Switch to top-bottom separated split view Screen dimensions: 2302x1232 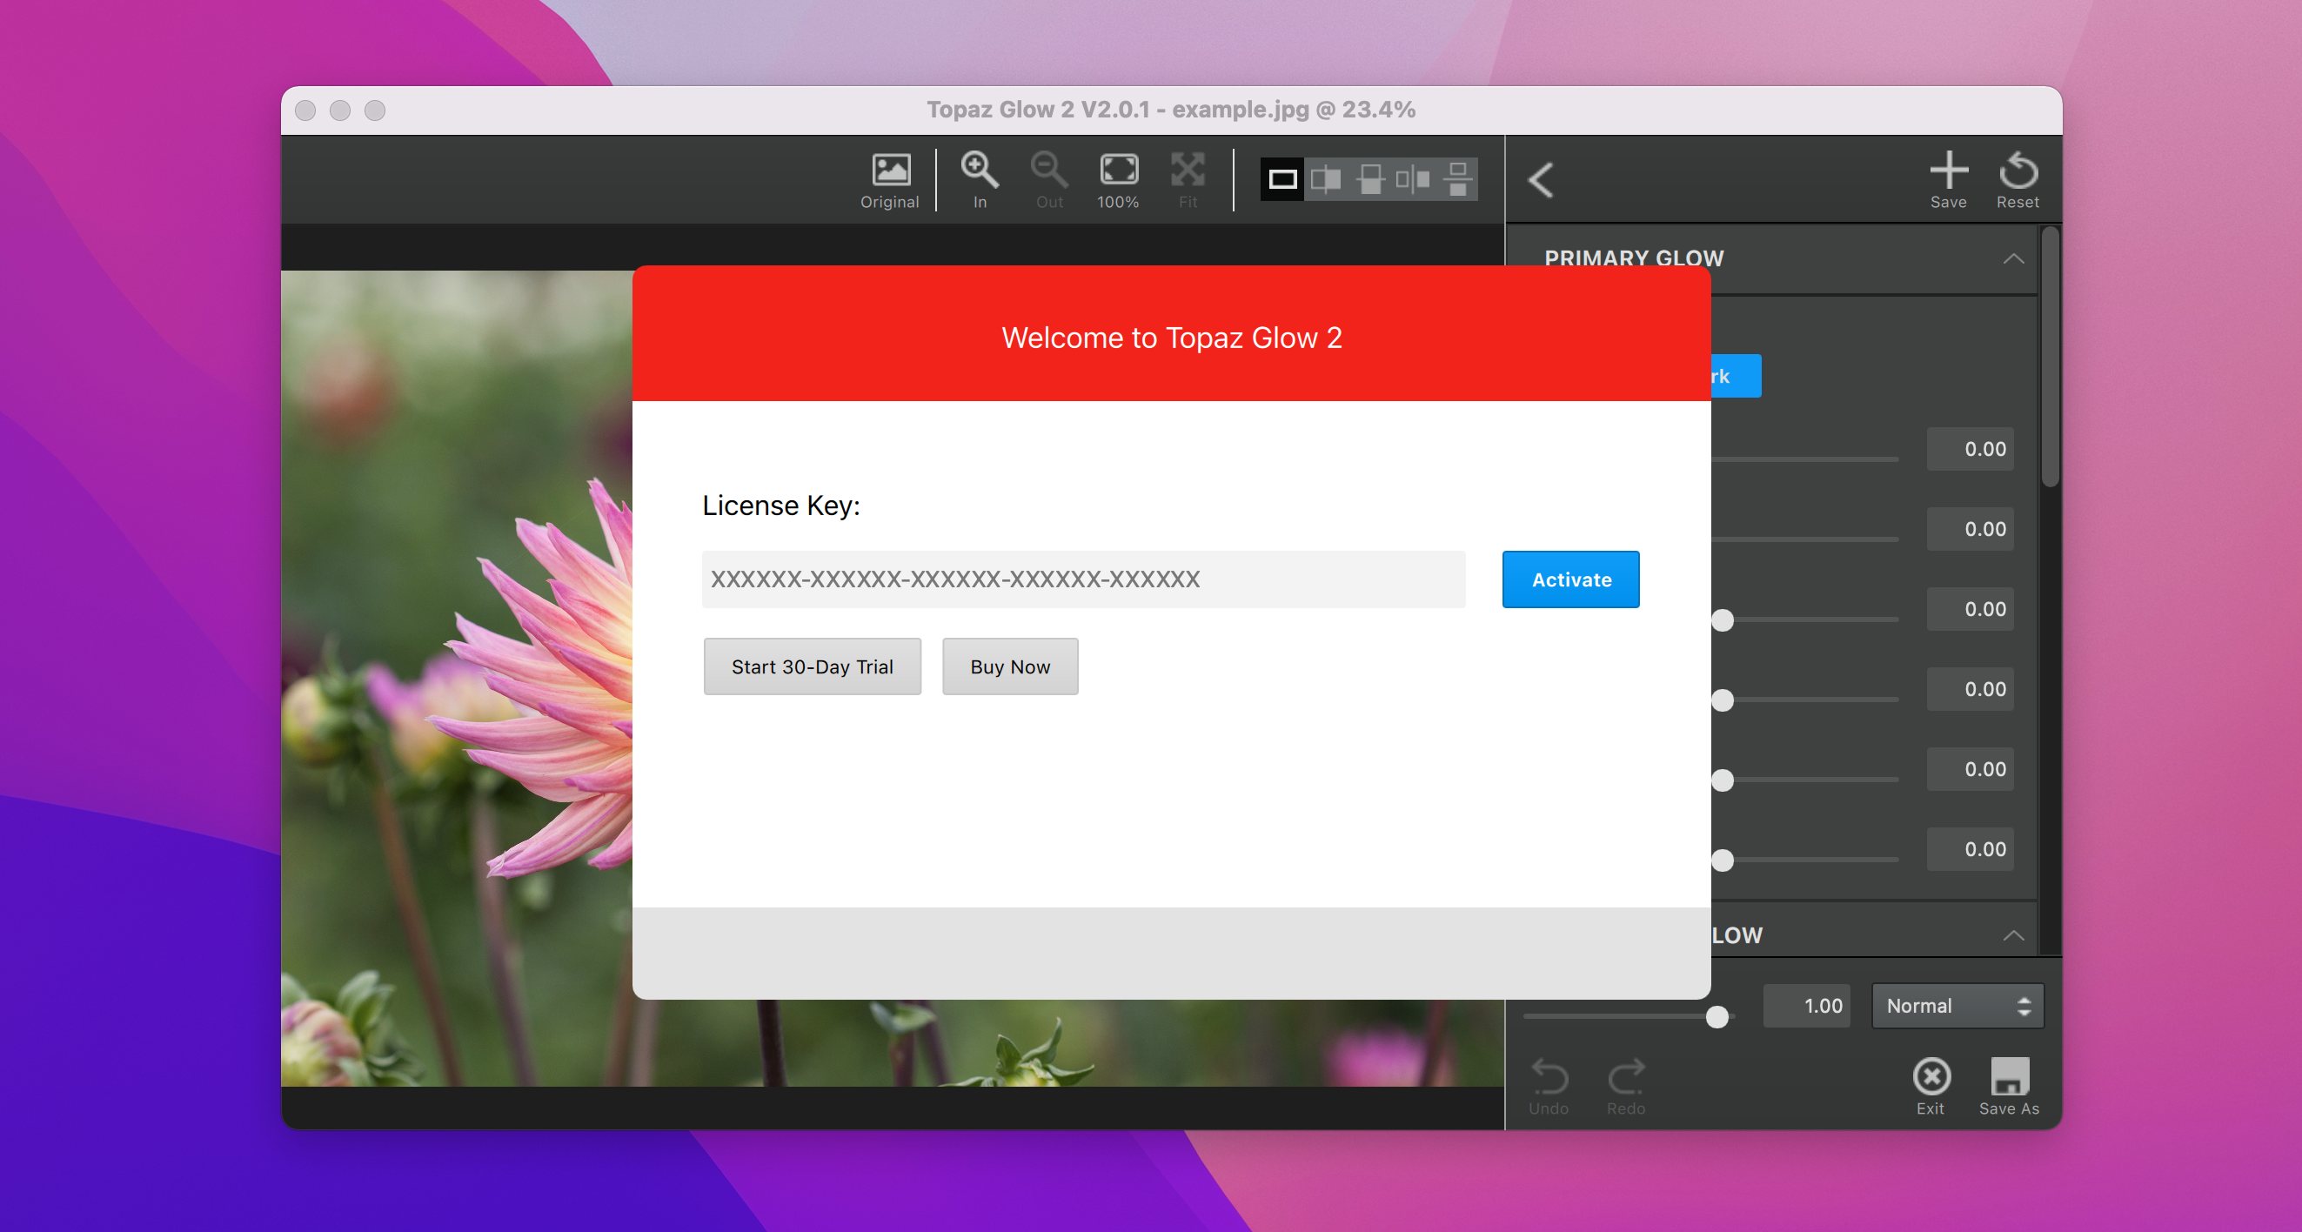click(1456, 179)
